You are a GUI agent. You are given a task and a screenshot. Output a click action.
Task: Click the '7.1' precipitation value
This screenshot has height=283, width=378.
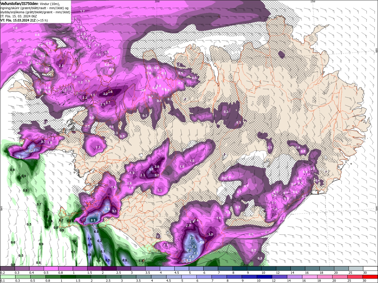point(196,253)
